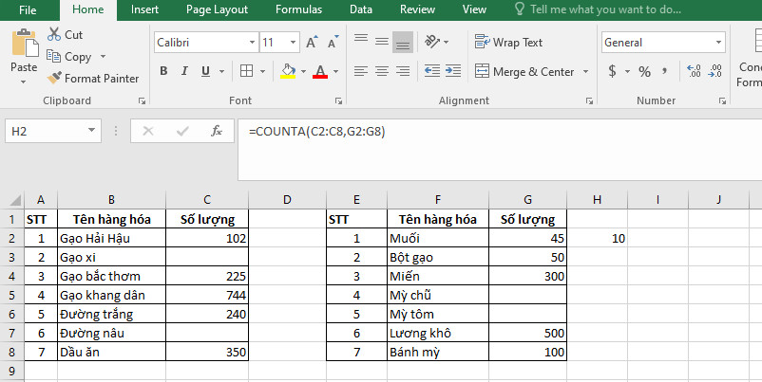Confirm formula entry with checkmark
This screenshot has height=382, width=762.
[x=182, y=131]
